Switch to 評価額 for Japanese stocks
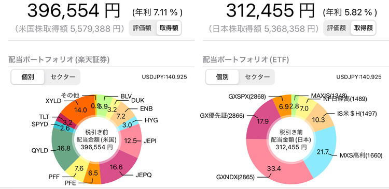Screen dimensions: 389x189 [x=337, y=28]
